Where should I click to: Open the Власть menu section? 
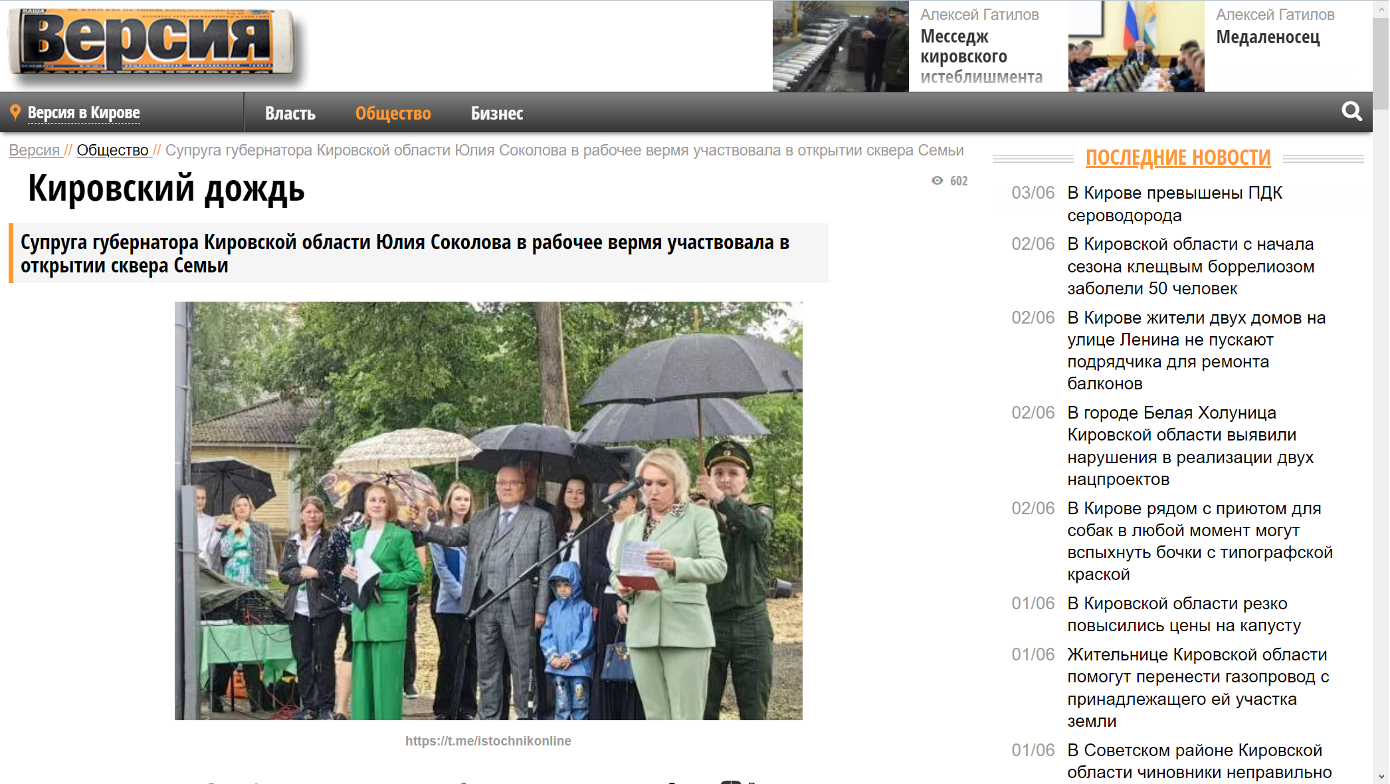pyautogui.click(x=290, y=114)
